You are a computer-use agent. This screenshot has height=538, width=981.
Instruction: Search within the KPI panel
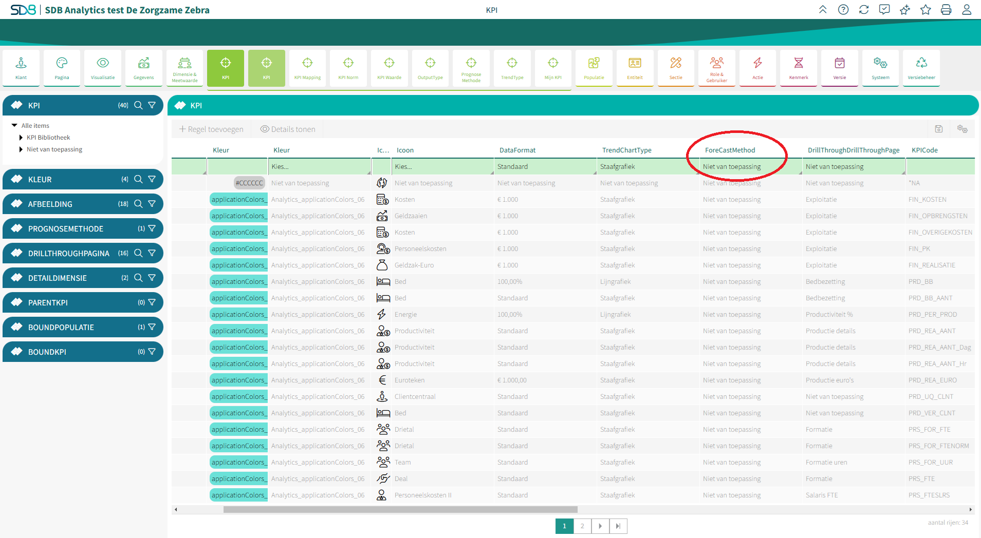[138, 105]
